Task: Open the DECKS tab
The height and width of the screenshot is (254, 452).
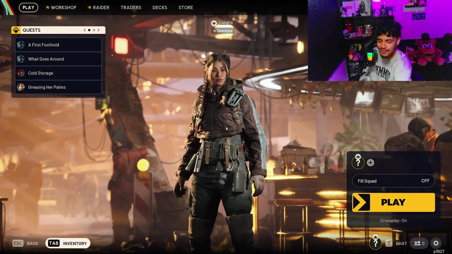Action: point(160,7)
